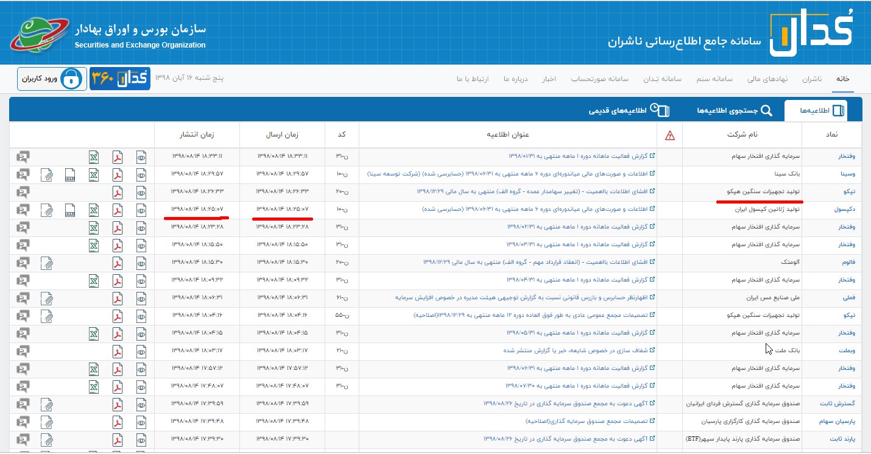Screen dimensions: 871x454
Task: Open attachments paperclip in فالوم row
Action: pyautogui.click(x=47, y=263)
